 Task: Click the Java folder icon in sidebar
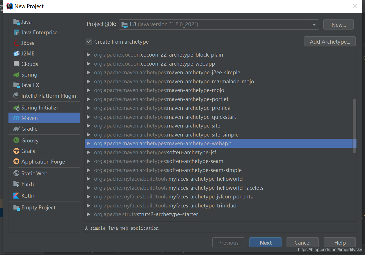click(x=16, y=22)
